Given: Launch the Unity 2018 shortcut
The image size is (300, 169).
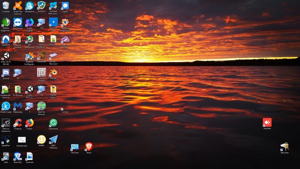Looking at the screenshot, I should coord(30,90).
